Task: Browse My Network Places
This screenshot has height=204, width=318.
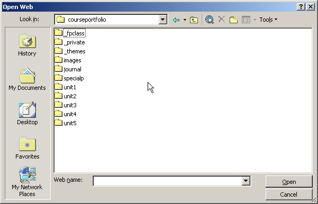Action: [27, 181]
